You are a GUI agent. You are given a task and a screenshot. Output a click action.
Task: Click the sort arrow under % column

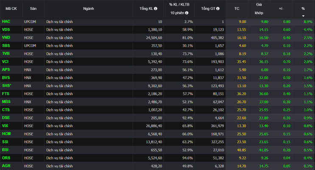[303, 16]
